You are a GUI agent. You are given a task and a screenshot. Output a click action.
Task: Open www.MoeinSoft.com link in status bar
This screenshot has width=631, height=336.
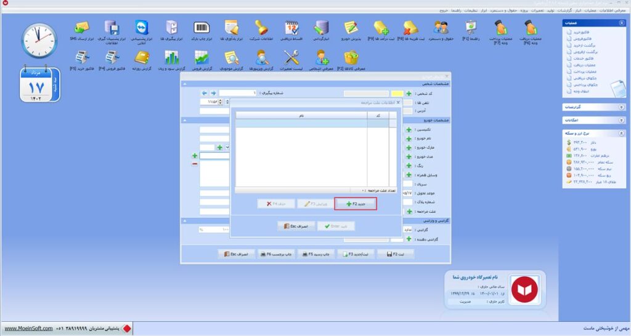(x=28, y=329)
